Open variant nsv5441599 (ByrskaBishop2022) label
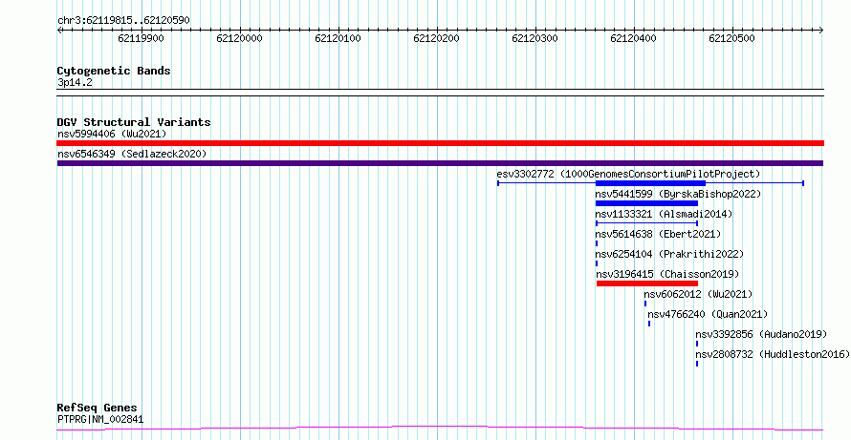851x440 pixels. coord(679,194)
